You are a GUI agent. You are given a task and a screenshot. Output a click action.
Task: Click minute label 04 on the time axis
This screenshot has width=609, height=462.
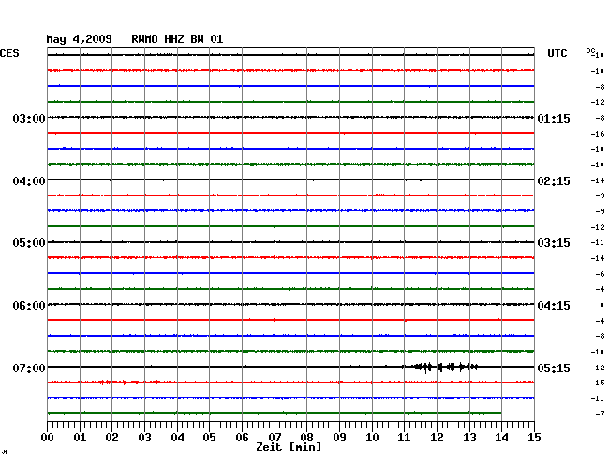click(177, 438)
